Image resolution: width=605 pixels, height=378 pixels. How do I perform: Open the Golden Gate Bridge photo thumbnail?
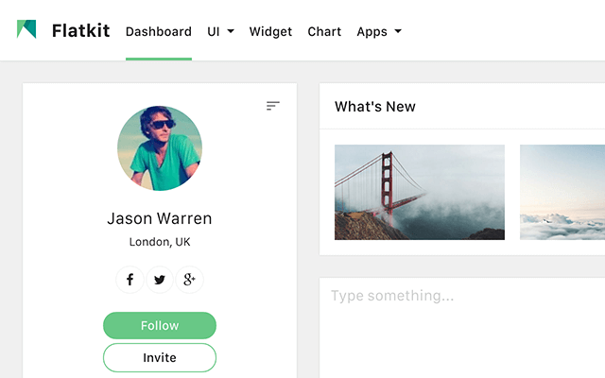coord(419,192)
